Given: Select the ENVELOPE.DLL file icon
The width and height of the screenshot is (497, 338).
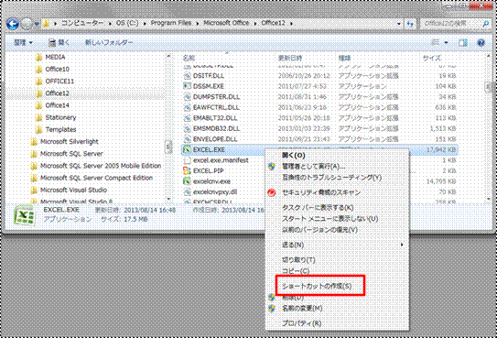Looking at the screenshot, I should click(x=187, y=139).
